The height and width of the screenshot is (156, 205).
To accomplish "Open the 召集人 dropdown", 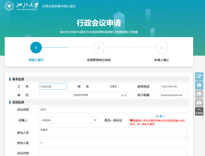I will [68, 120].
